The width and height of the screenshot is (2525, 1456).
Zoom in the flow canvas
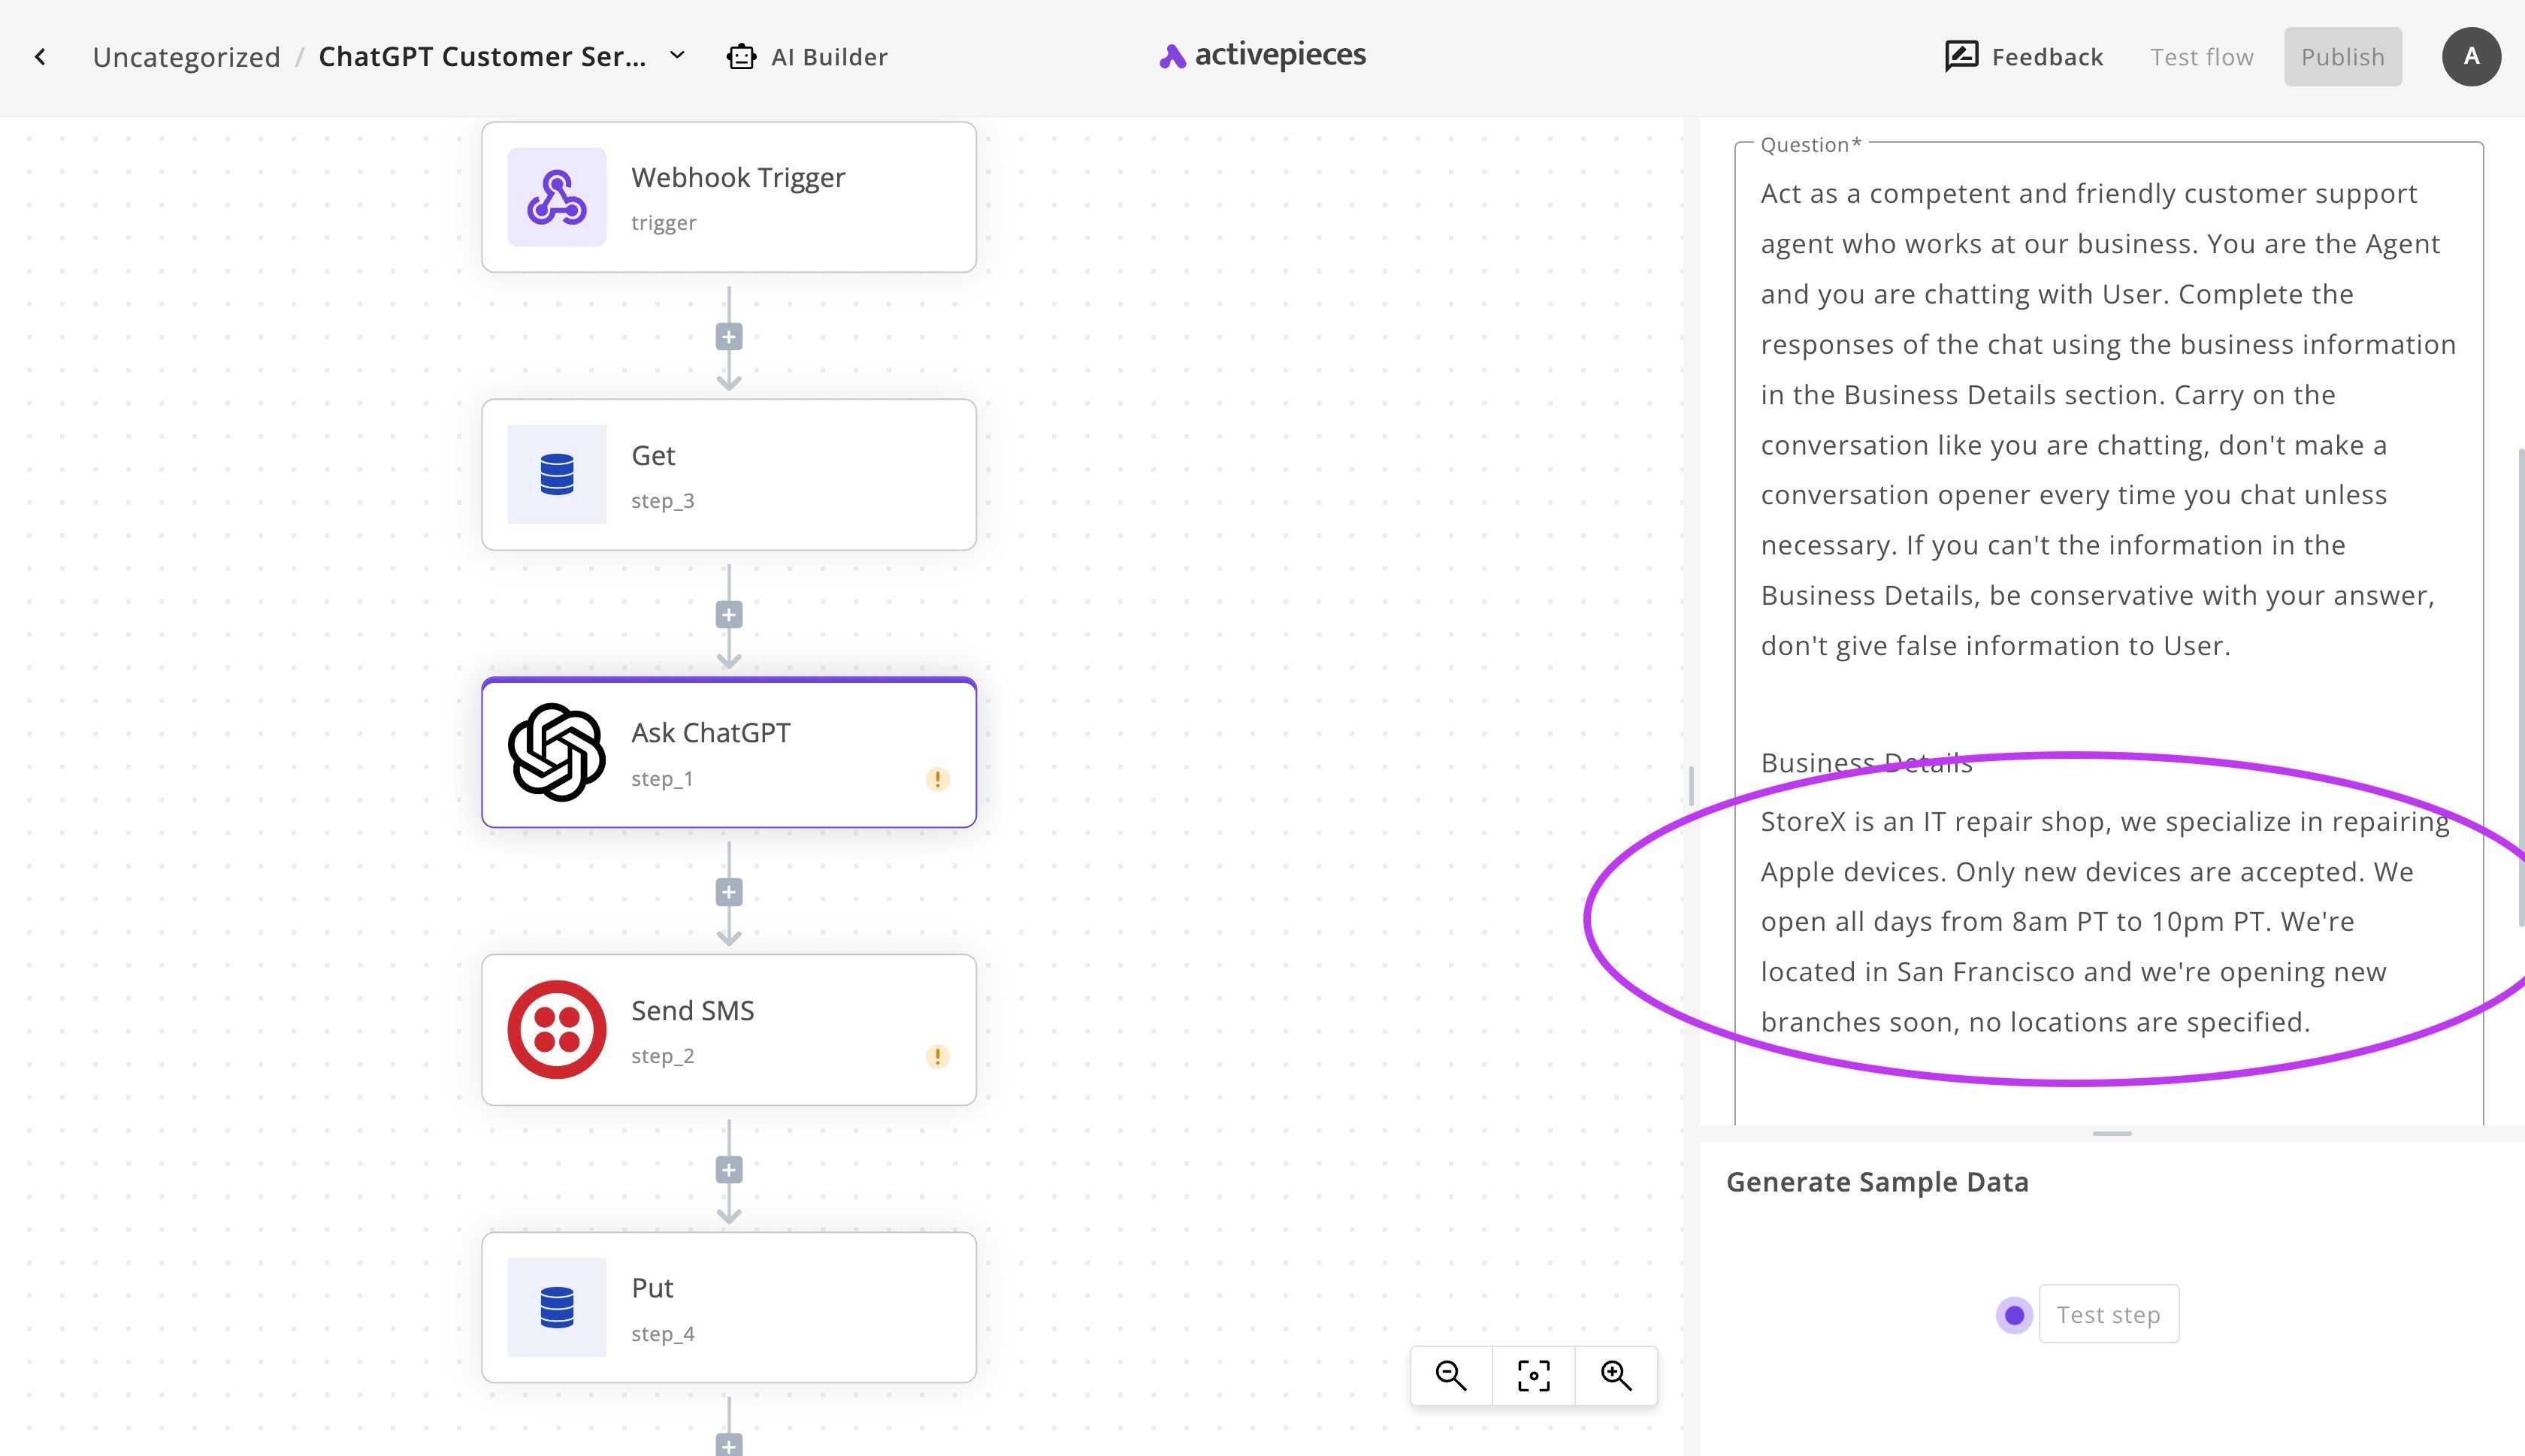1616,1376
